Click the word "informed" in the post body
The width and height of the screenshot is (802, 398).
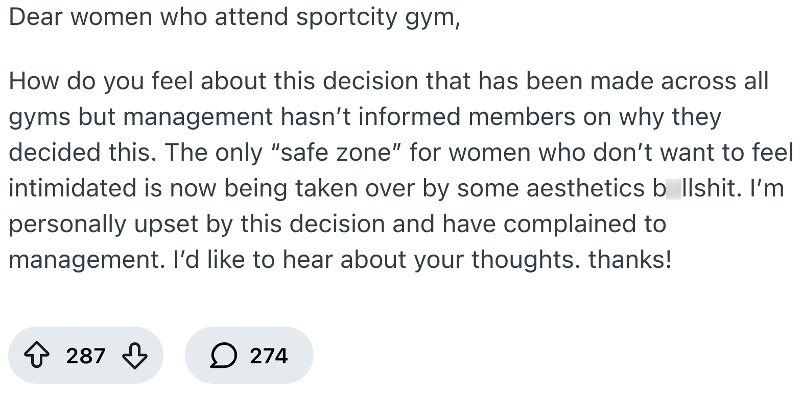point(410,117)
